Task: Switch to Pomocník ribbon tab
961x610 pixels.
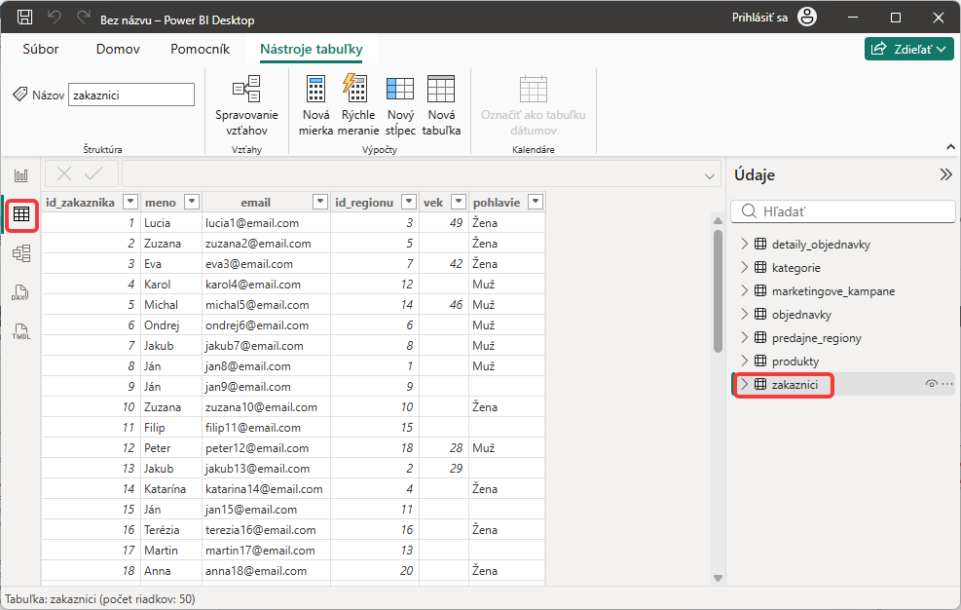Action: [x=200, y=49]
